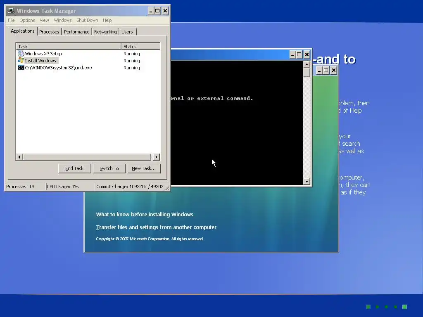Image resolution: width=423 pixels, height=317 pixels.
Task: Select the Windows XP Setup task row
Action: (88, 53)
